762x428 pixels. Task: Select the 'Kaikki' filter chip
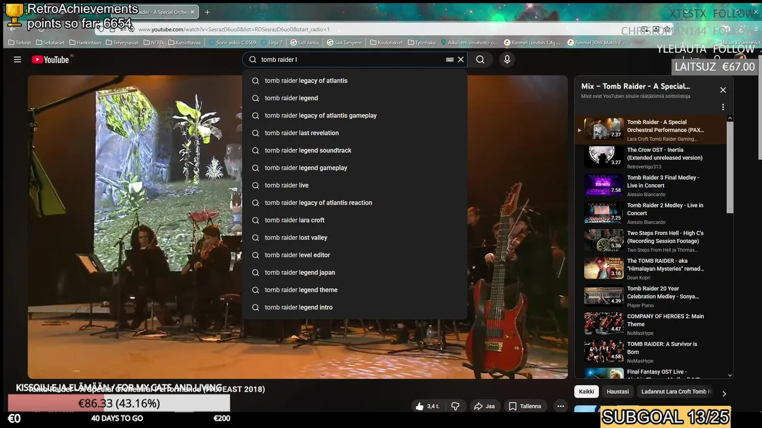pyautogui.click(x=586, y=392)
